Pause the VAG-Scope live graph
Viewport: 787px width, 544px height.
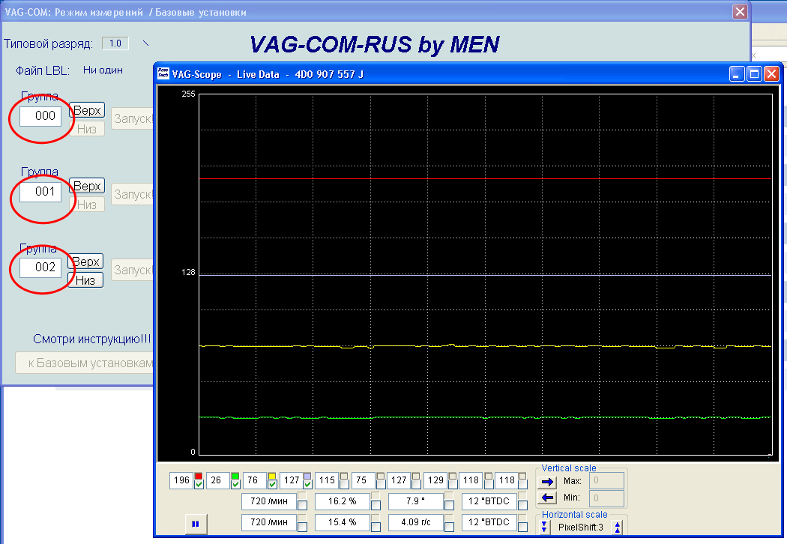click(x=195, y=524)
